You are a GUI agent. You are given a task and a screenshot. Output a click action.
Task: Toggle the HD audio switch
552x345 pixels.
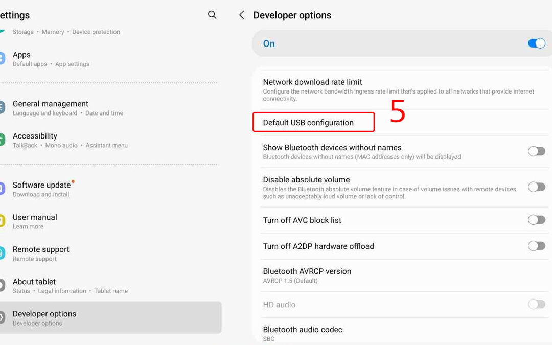537,304
